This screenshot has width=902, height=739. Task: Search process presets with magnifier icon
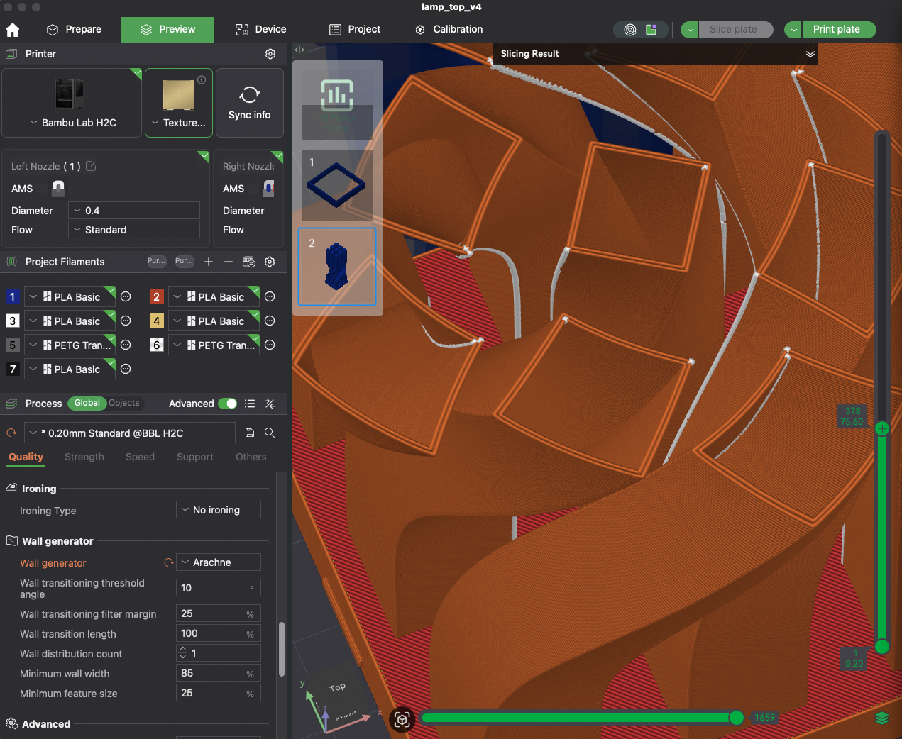pos(270,433)
